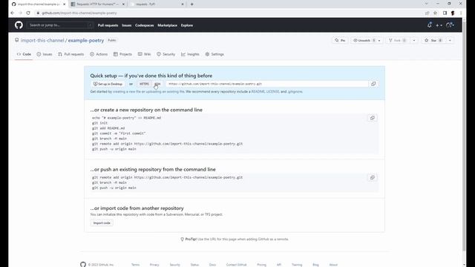
Task: Open the footer Privacy link
Action: click(154, 265)
